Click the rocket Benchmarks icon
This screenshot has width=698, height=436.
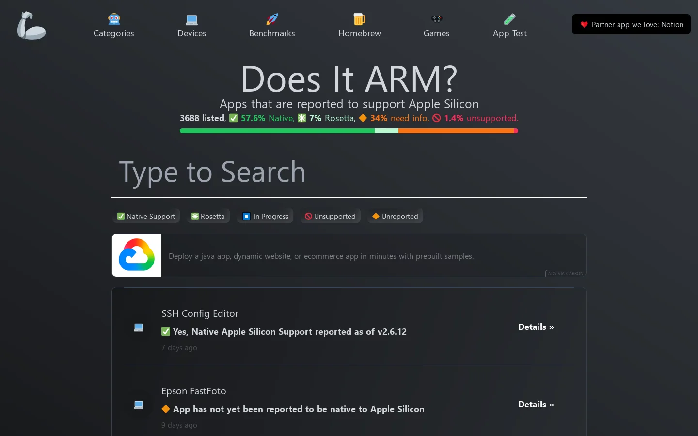pyautogui.click(x=272, y=19)
